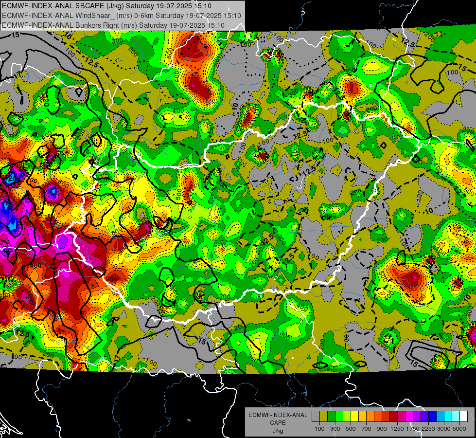476x438 pixels.
Task: Select the white swatch in CAPE legend
Action: point(464,416)
